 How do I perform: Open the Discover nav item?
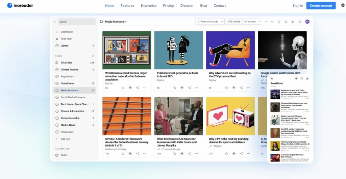point(187,5)
